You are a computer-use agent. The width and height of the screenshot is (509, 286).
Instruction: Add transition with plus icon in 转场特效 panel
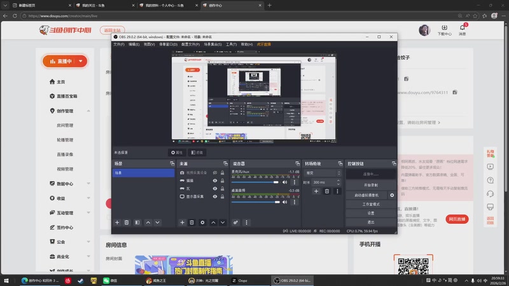316,191
